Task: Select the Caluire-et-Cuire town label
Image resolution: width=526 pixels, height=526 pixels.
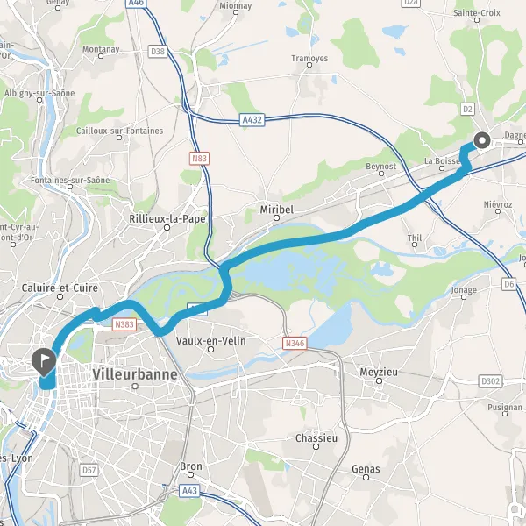Action: (x=60, y=288)
